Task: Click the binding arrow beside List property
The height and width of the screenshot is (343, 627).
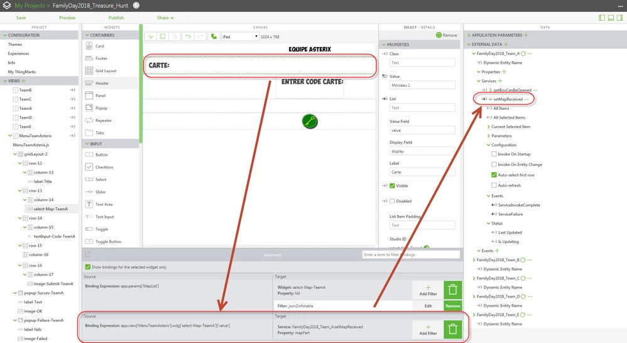Action: 384,99
